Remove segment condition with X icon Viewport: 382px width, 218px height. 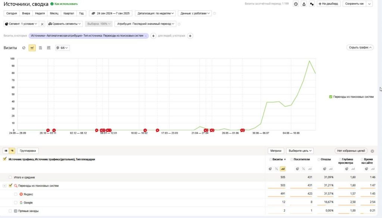coord(42,24)
